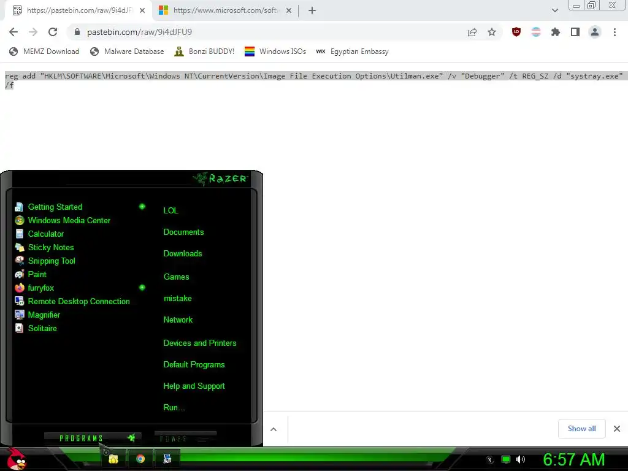Open the Egyptian Embassy bookmark
Viewport: 628px width, 471px height.
pyautogui.click(x=352, y=52)
